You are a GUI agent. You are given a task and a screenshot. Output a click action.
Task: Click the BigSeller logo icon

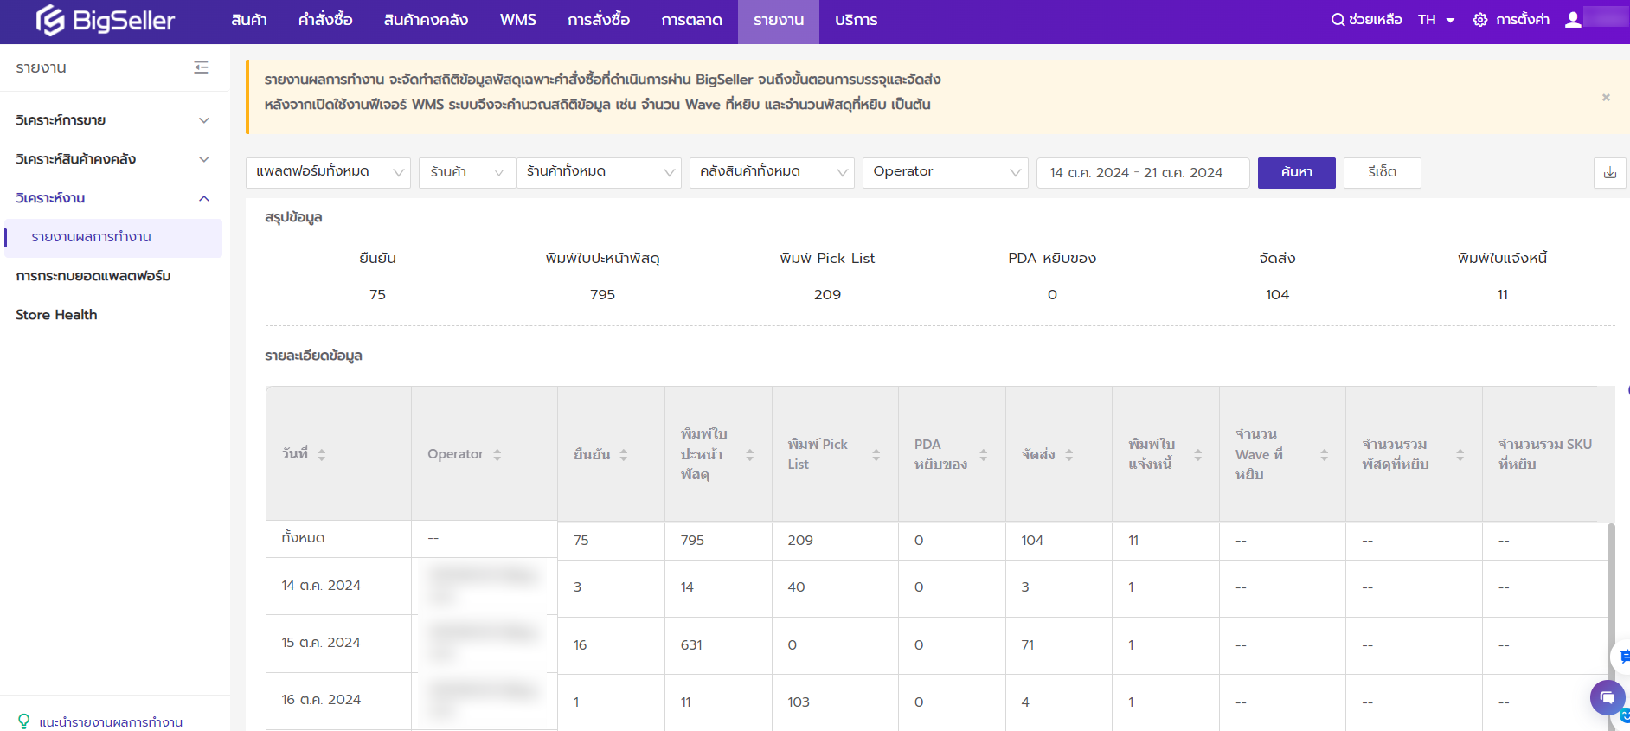click(x=50, y=20)
